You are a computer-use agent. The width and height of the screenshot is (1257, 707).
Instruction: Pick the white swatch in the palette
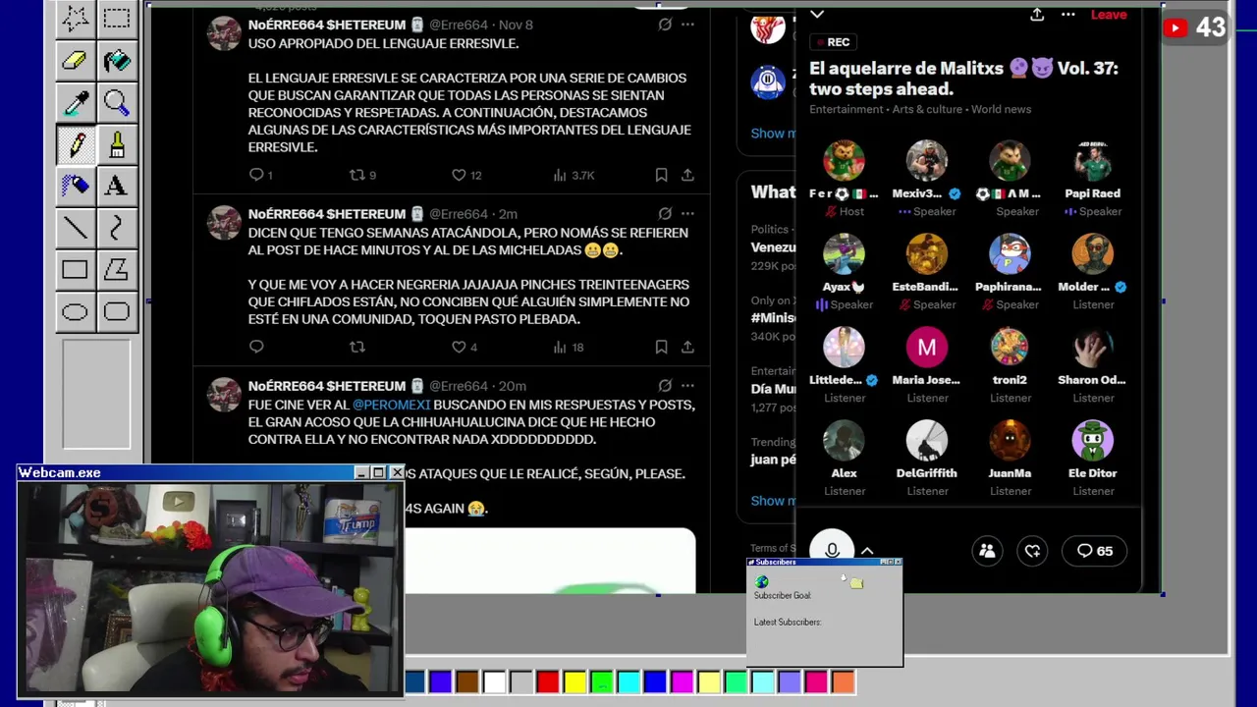(495, 681)
